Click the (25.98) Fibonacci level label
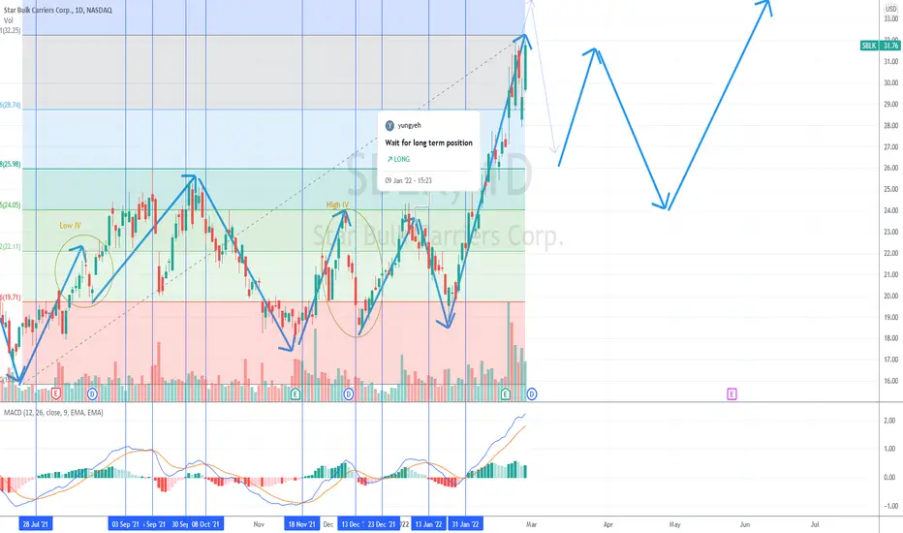903x533 pixels. (x=11, y=164)
